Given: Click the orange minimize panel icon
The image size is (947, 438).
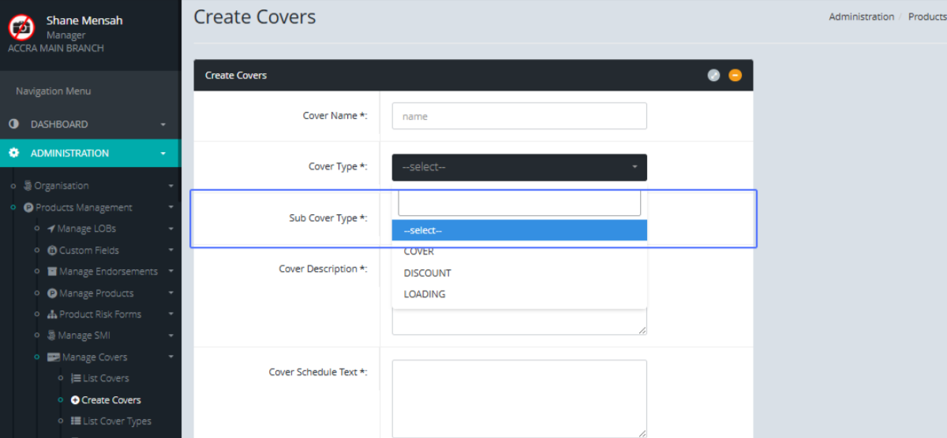Looking at the screenshot, I should click(735, 76).
